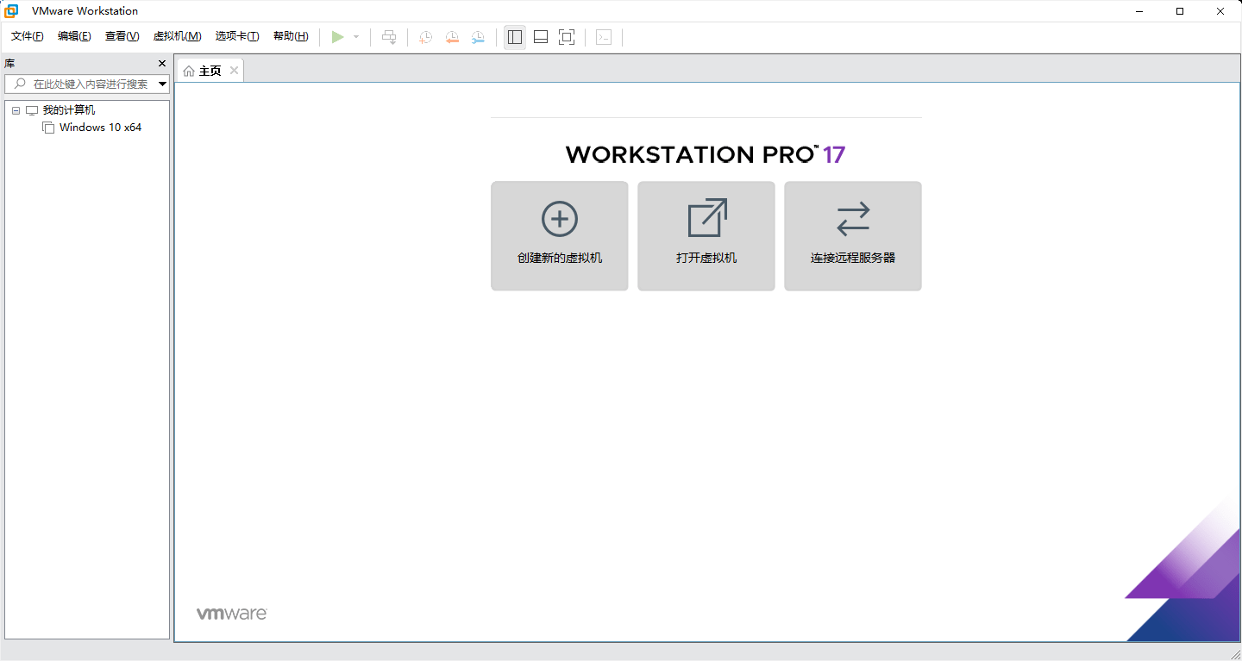
Task: Collapse the 我的计算机 tree node
Action: [16, 110]
